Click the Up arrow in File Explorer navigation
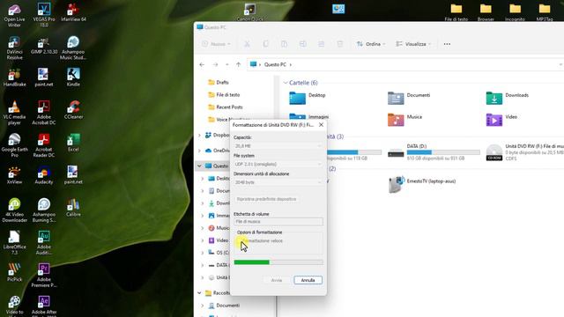Image resolution: width=564 pixels, height=317 pixels. click(x=239, y=64)
